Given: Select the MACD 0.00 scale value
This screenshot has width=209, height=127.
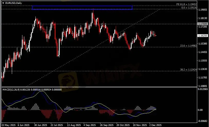Looking at the screenshot, I should (200, 110).
